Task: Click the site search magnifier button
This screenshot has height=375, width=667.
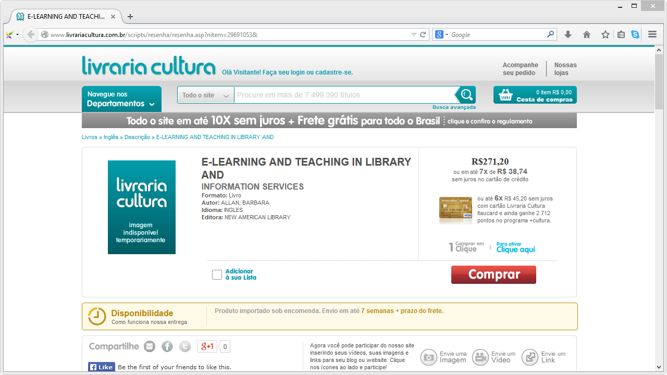Action: (466, 95)
